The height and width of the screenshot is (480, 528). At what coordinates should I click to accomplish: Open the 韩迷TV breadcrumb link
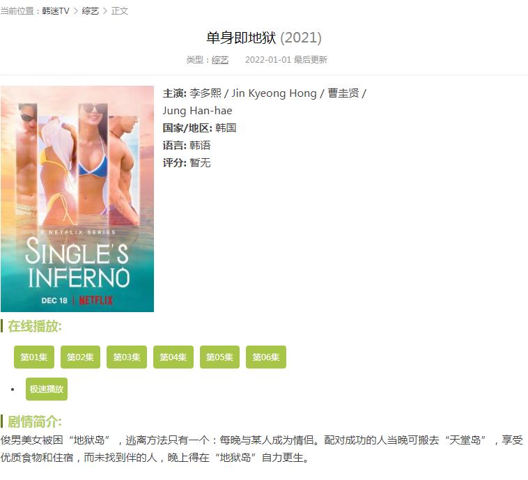click(56, 11)
